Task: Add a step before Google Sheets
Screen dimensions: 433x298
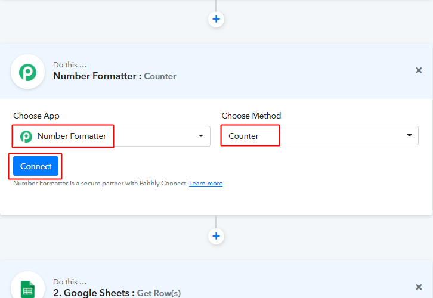Action: (x=216, y=236)
